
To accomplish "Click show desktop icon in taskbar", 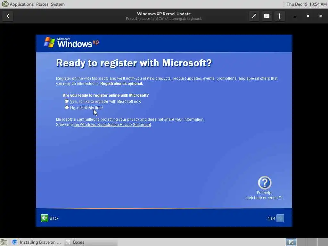I will pos(4,242).
